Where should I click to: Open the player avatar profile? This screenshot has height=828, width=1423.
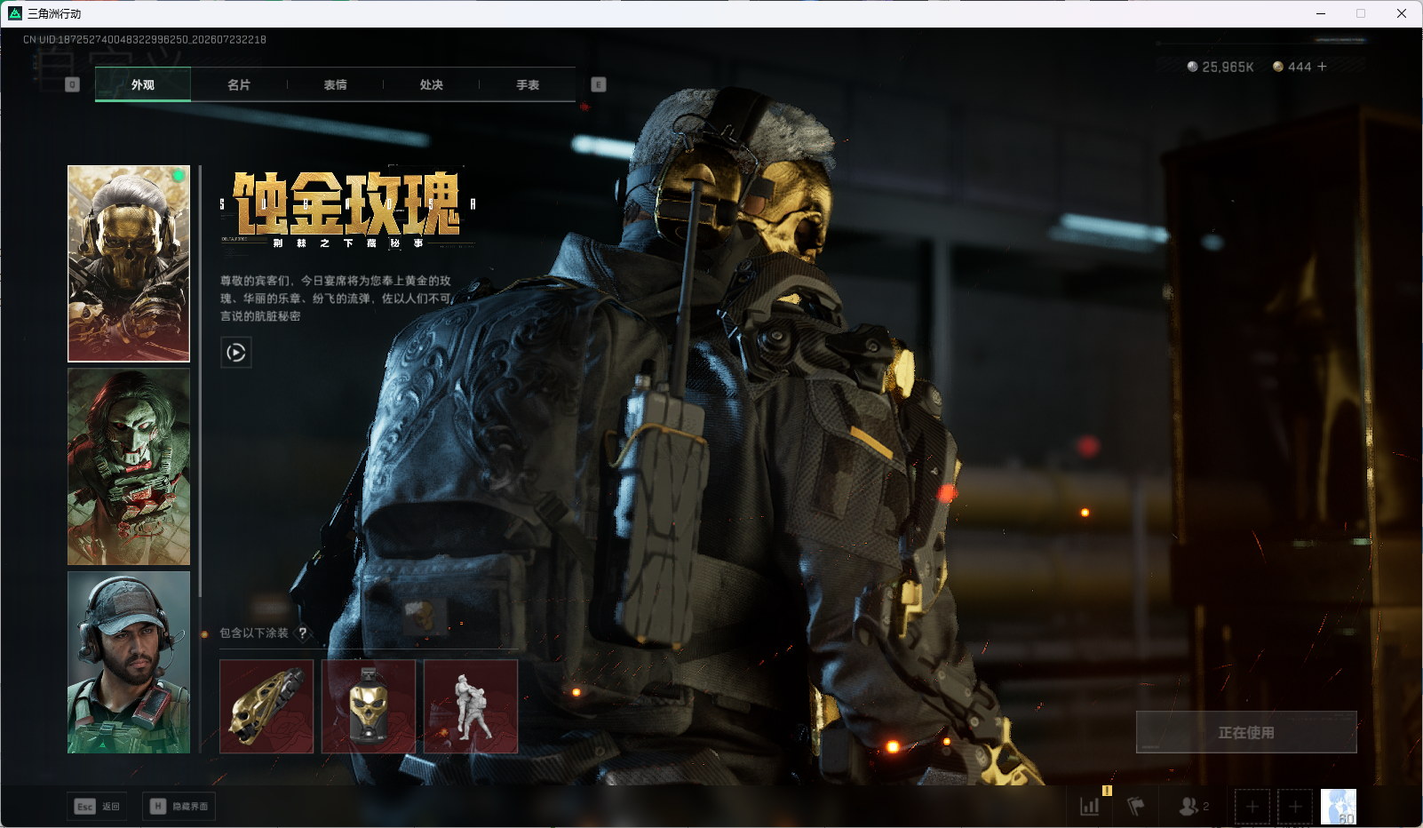(1339, 807)
